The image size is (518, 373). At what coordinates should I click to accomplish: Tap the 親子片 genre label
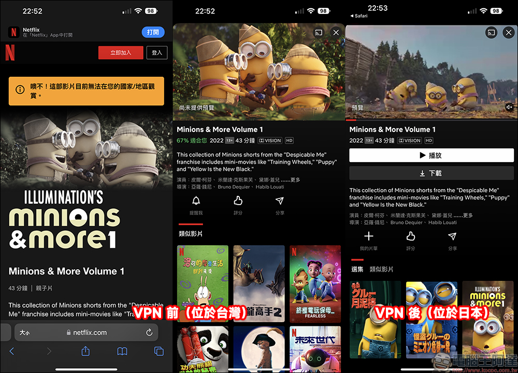(44, 288)
